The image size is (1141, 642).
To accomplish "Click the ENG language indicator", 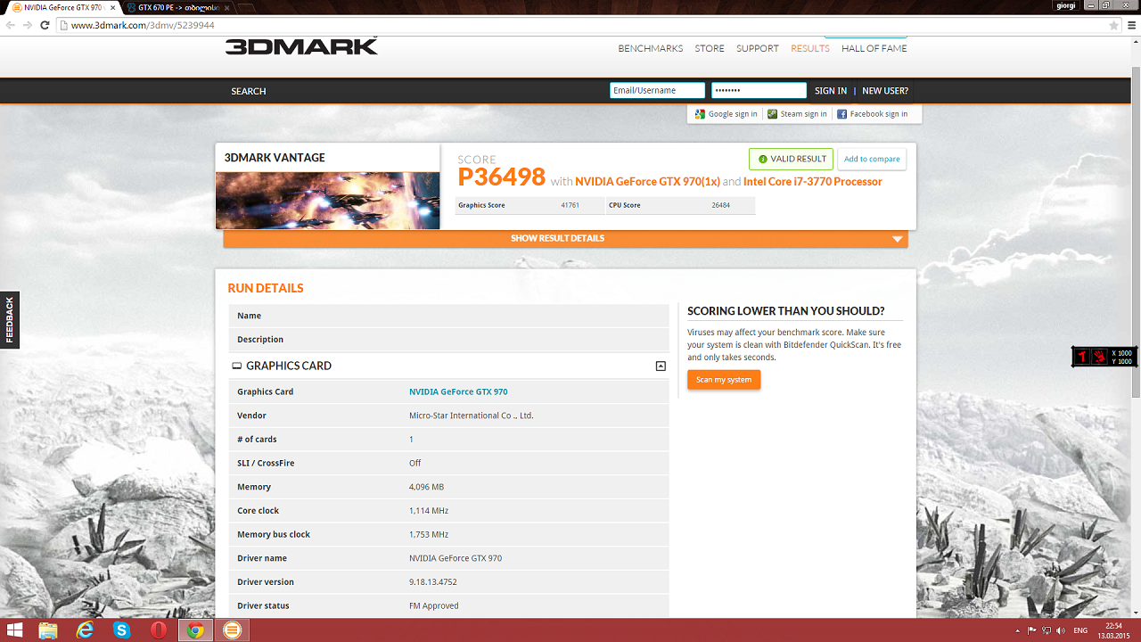I will click(x=1080, y=630).
